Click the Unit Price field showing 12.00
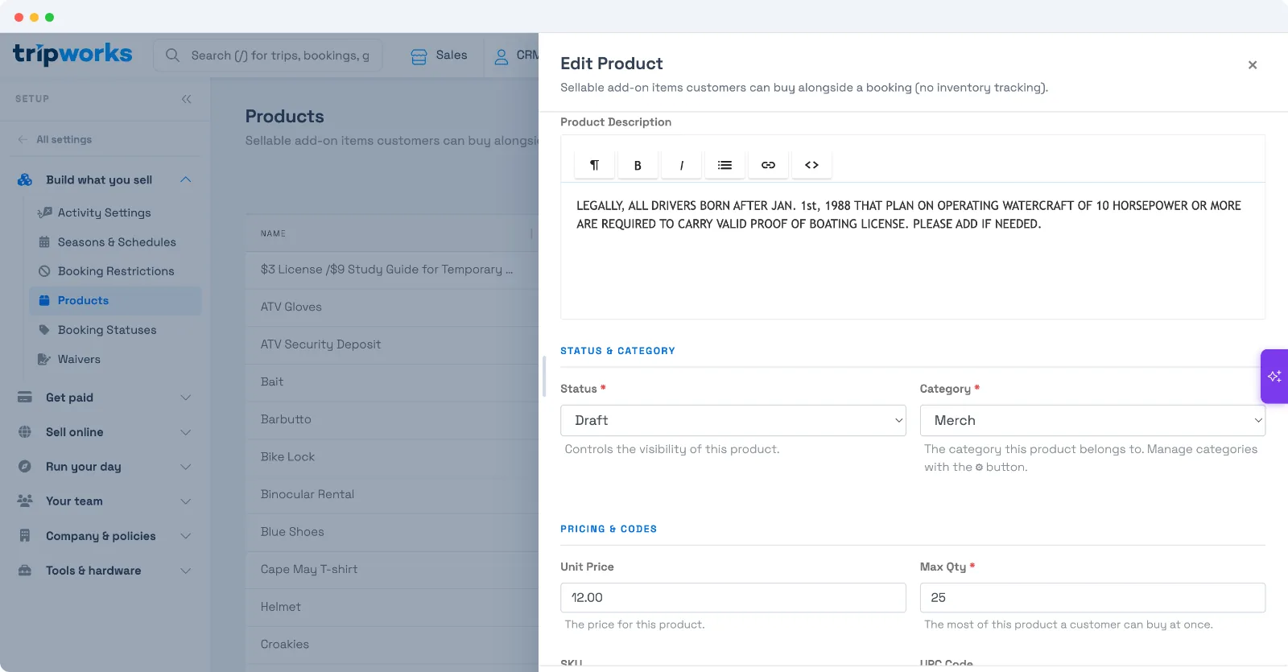 pos(733,597)
